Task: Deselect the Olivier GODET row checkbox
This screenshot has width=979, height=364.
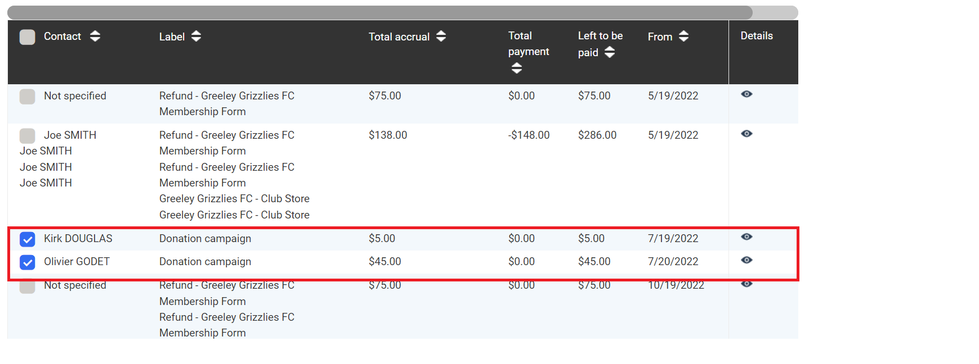Action: (27, 262)
